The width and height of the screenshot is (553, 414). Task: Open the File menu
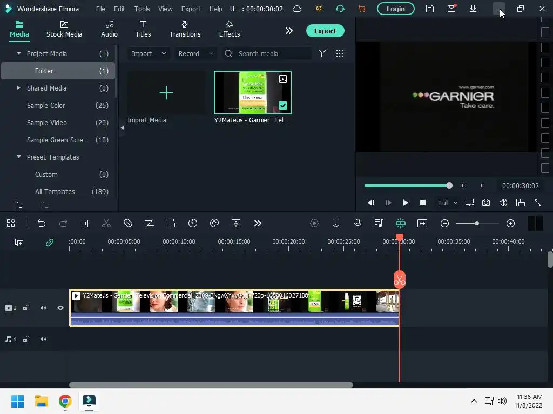[x=100, y=9]
